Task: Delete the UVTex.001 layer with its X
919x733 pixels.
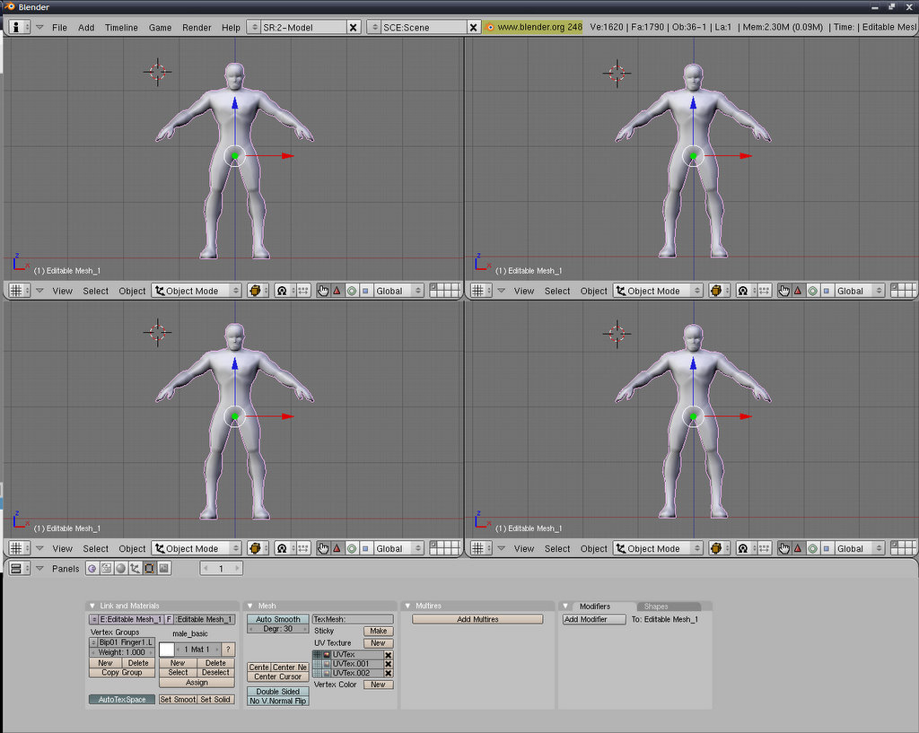Action: [389, 664]
